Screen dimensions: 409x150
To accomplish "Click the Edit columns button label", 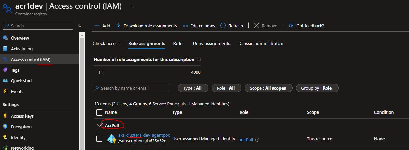I will pyautogui.click(x=203, y=26).
